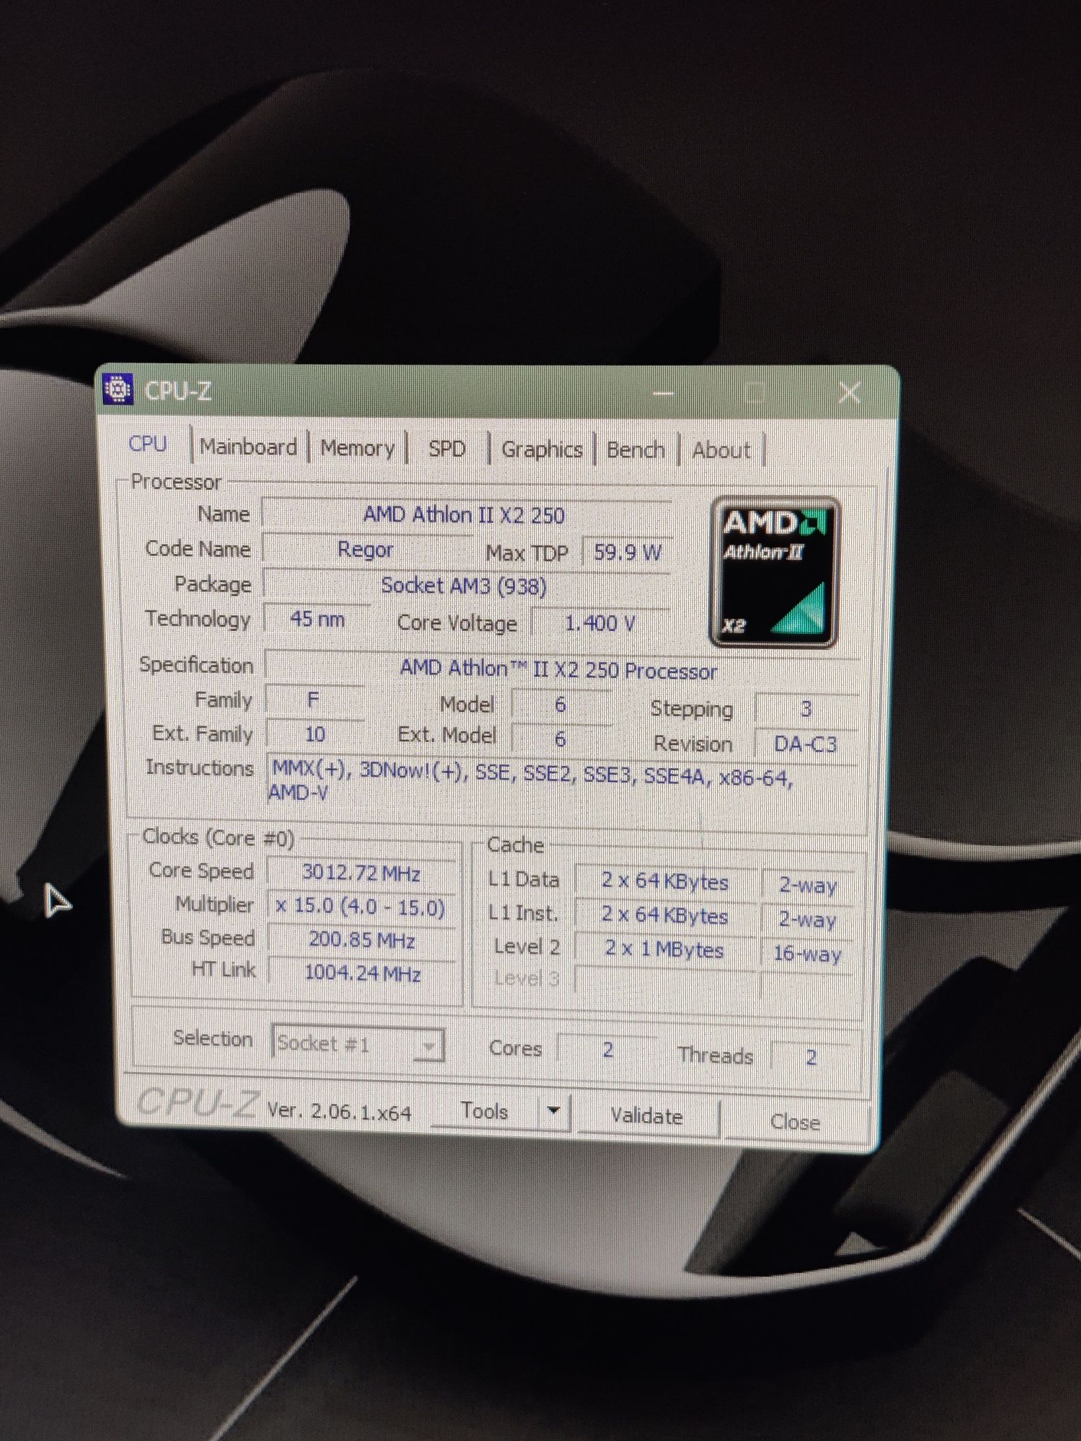The width and height of the screenshot is (1081, 1441).
Task: Switch to the Mainboard tab
Action: [249, 447]
